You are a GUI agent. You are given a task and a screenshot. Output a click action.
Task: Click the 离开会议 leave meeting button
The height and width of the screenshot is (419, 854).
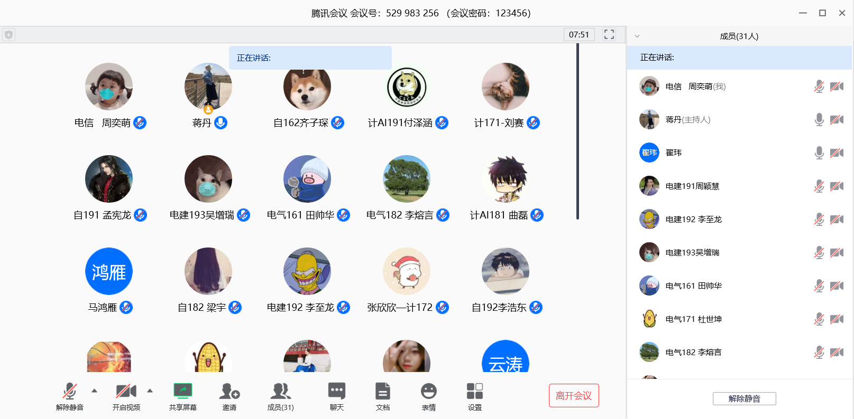click(574, 396)
